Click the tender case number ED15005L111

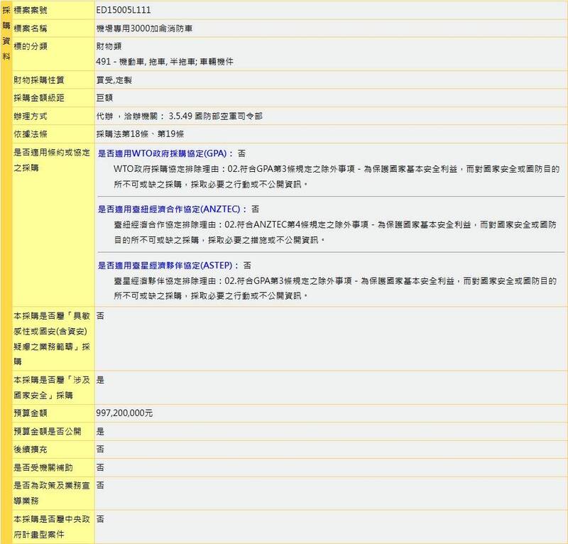[123, 11]
